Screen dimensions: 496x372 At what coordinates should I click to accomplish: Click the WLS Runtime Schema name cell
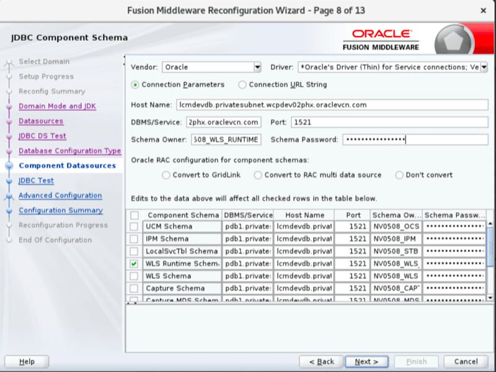click(182, 263)
